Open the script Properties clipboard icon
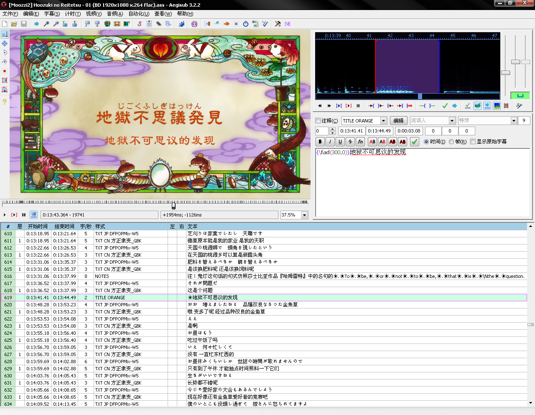 (149, 24)
